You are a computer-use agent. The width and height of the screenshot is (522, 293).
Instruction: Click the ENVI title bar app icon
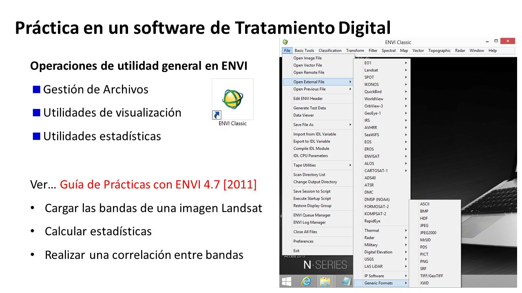point(285,42)
